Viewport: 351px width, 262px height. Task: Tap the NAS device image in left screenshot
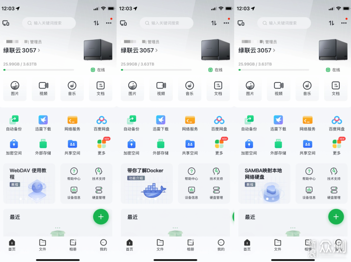(x=98, y=50)
